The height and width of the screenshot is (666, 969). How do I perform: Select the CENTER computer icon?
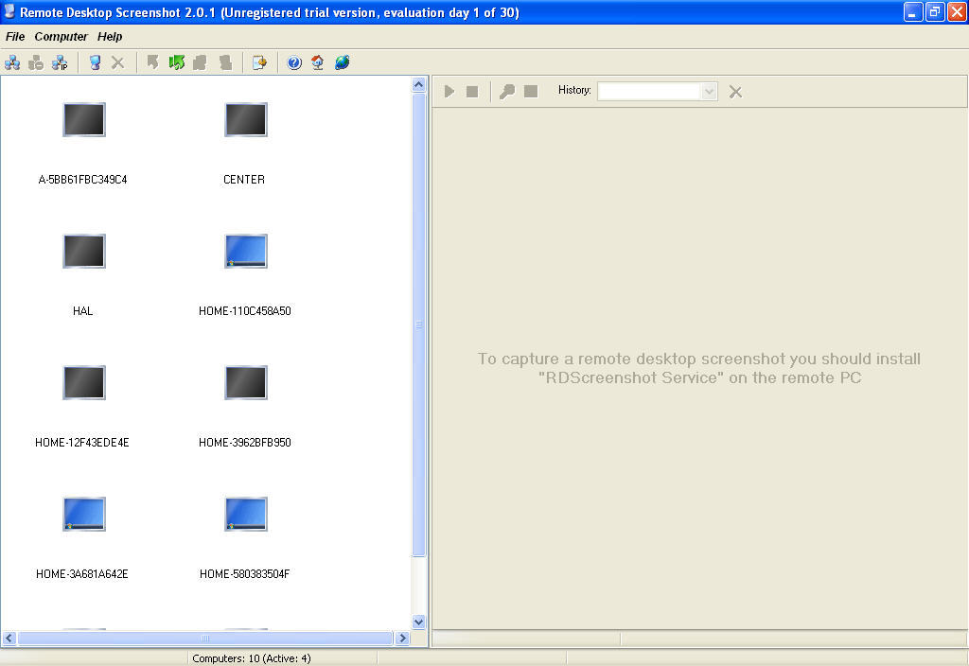(x=245, y=120)
